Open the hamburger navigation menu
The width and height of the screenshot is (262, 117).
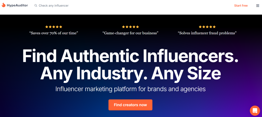coord(258,6)
